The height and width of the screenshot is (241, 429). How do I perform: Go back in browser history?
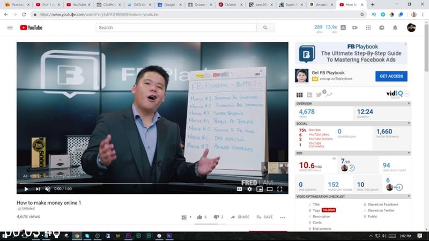[6, 14]
